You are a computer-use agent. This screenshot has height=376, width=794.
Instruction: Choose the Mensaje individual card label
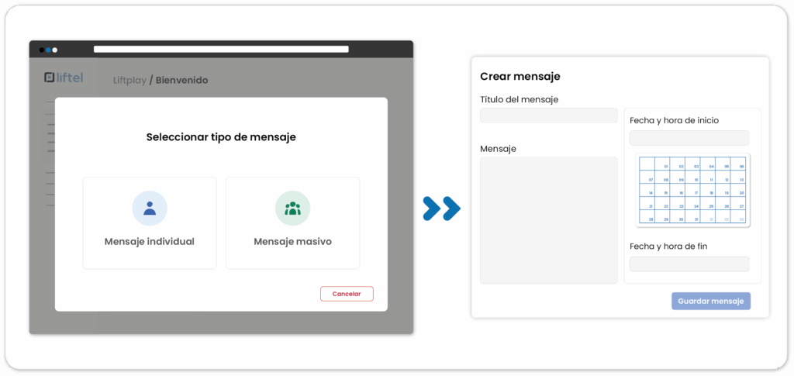tap(150, 241)
